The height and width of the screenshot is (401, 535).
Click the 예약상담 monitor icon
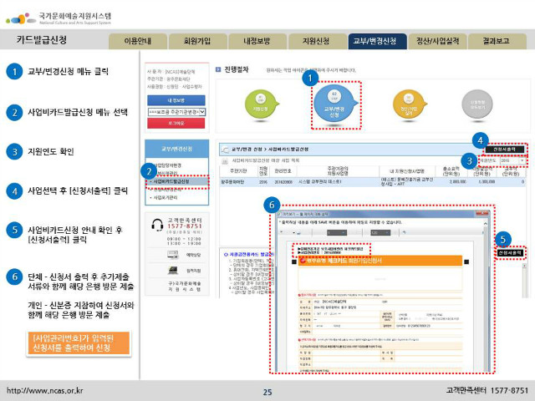[173, 254]
